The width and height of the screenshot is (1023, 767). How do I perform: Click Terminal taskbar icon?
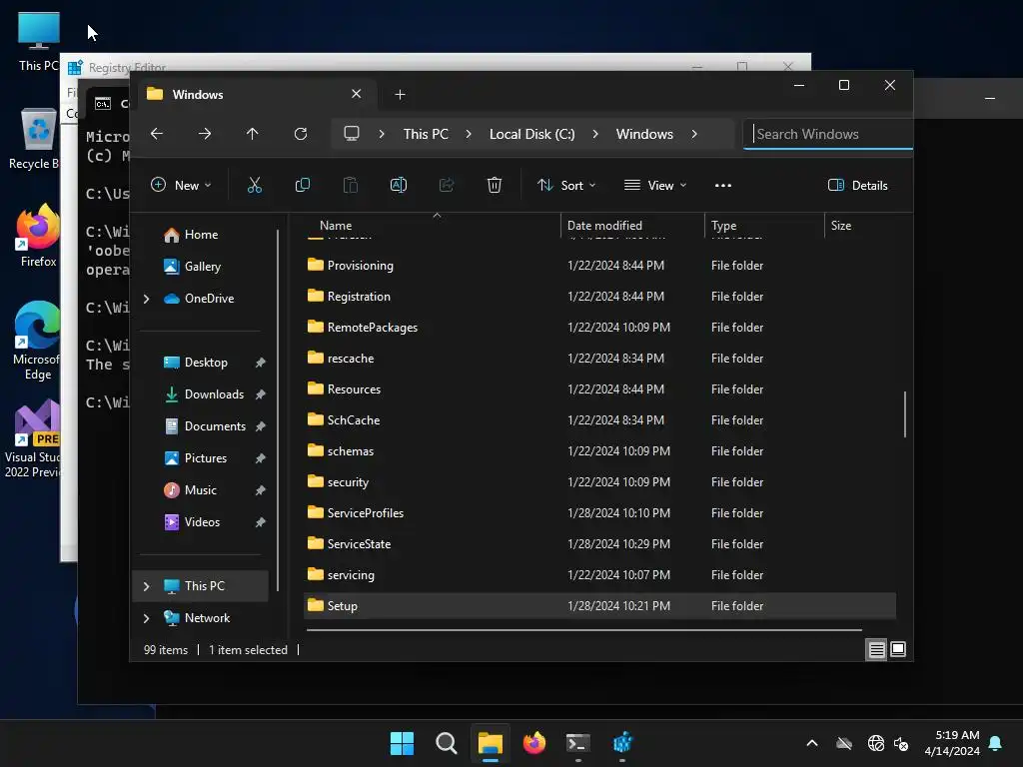point(578,743)
